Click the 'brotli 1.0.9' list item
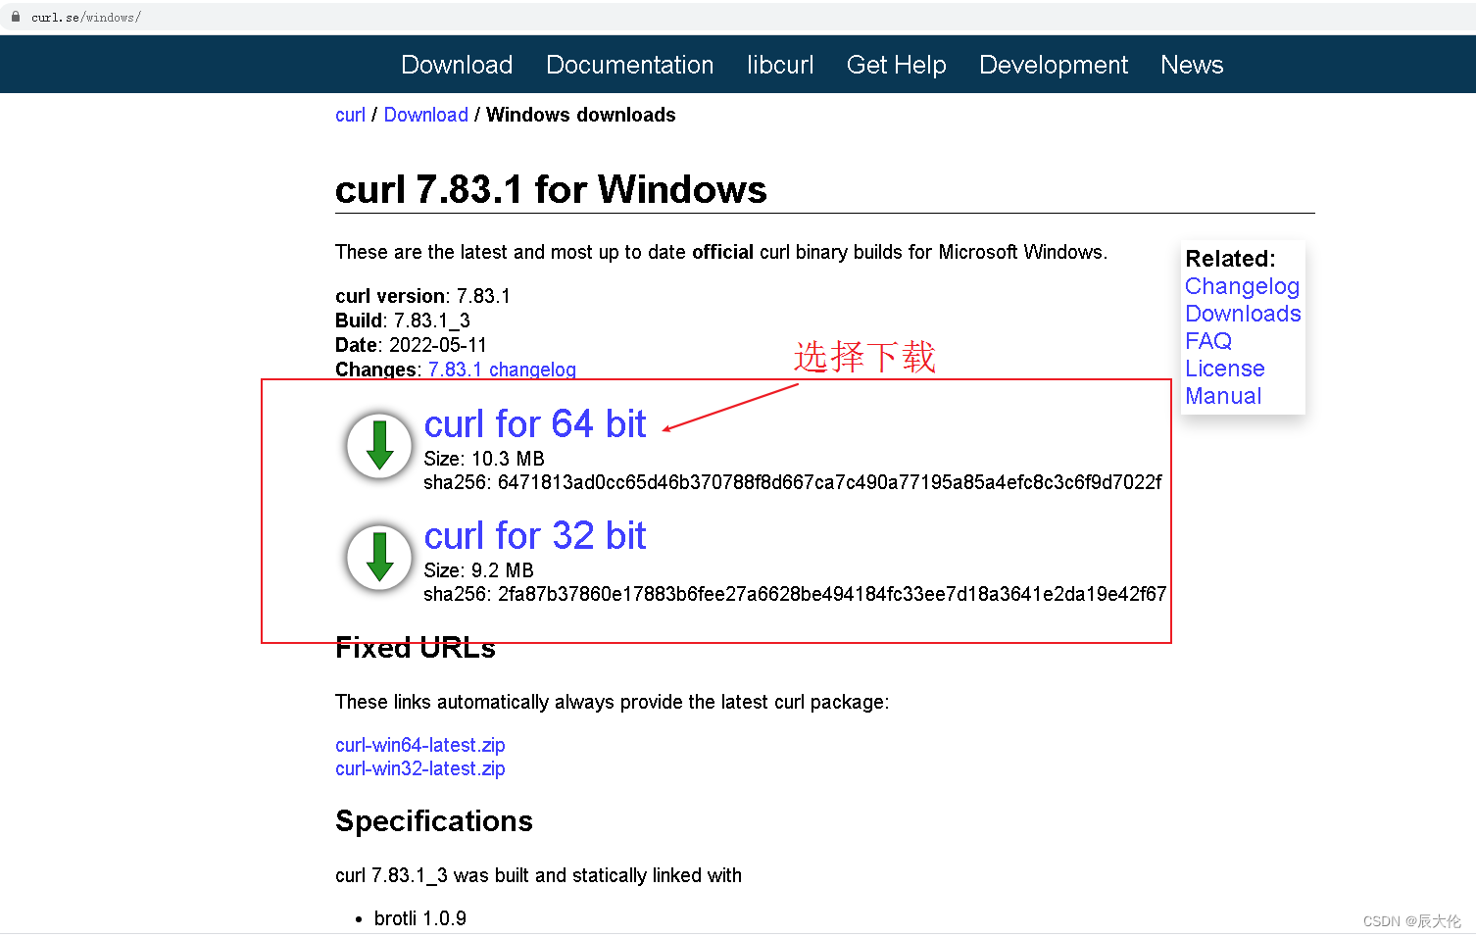Image resolution: width=1476 pixels, height=937 pixels. coord(419,918)
